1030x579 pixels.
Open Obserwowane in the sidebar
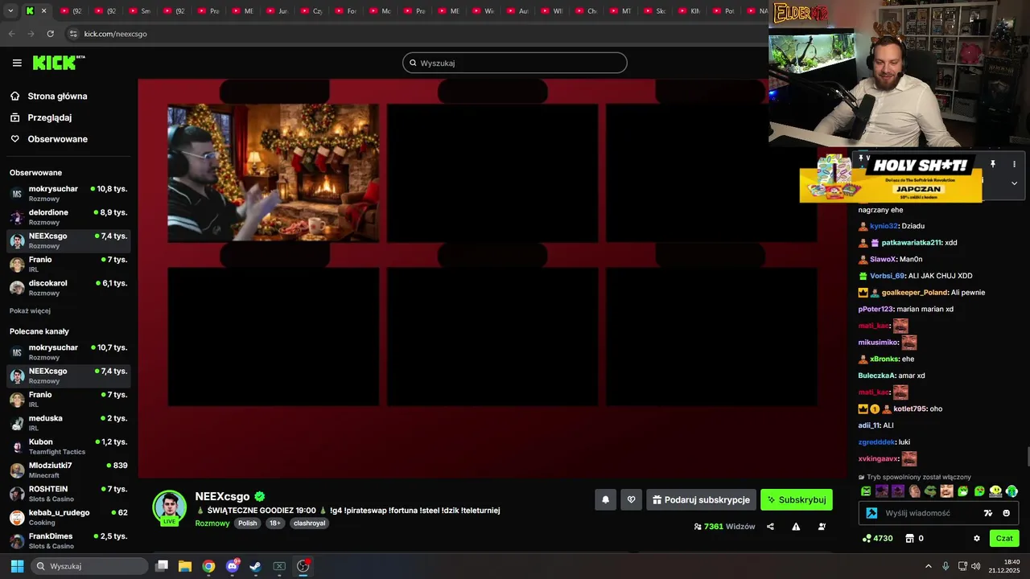(x=57, y=139)
